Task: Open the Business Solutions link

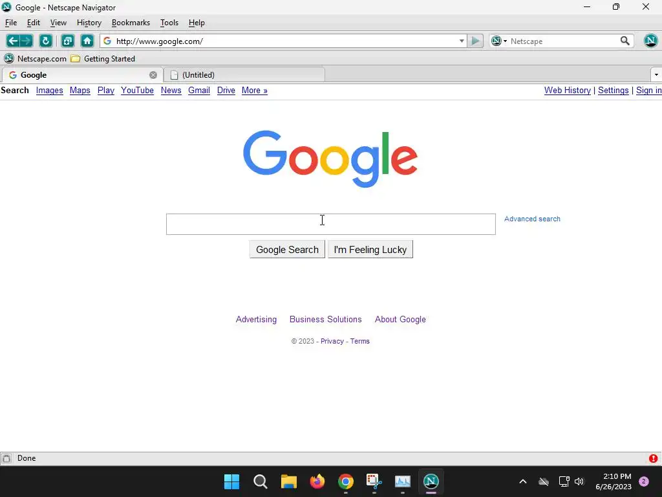Action: tap(326, 320)
